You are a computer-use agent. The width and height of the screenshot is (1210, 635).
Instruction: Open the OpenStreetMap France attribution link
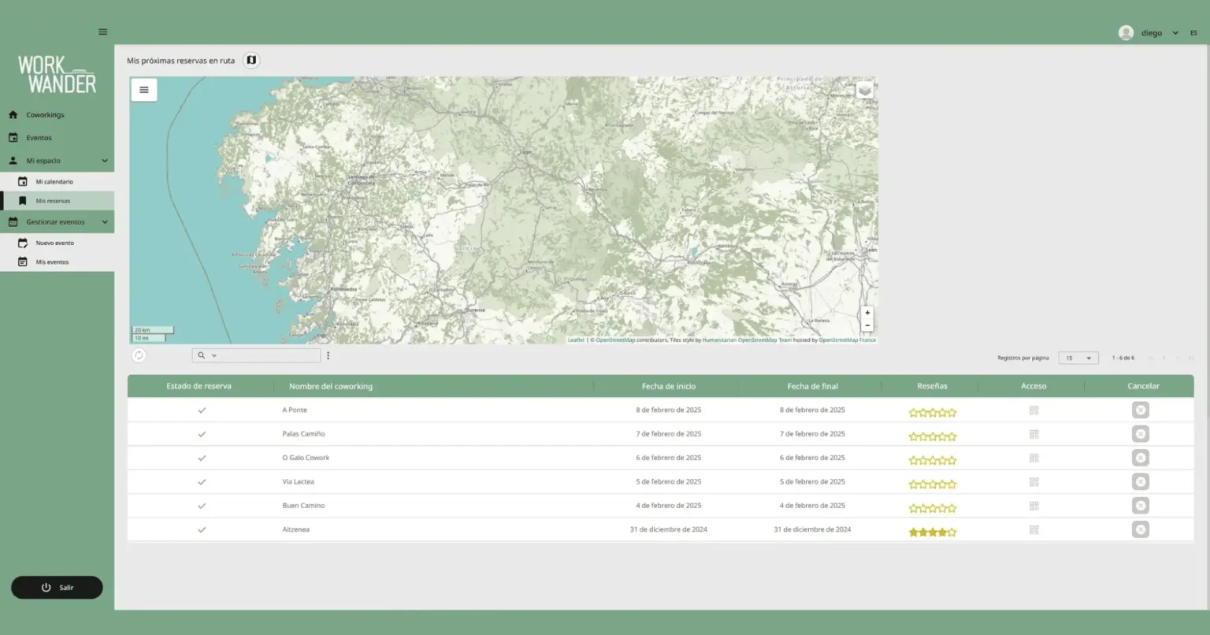847,340
